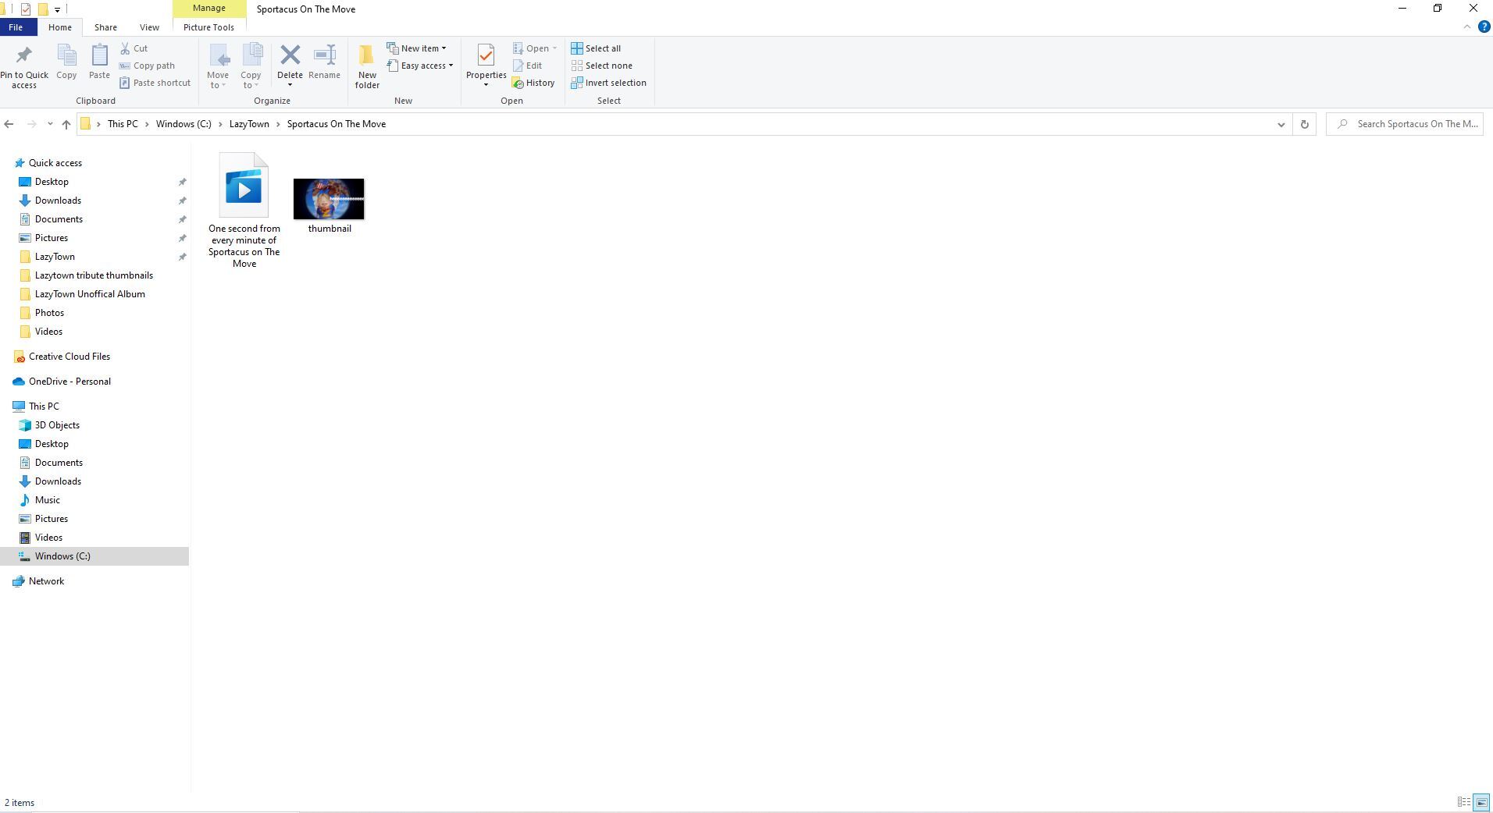Switch to the View ribbon tab

[x=148, y=27]
